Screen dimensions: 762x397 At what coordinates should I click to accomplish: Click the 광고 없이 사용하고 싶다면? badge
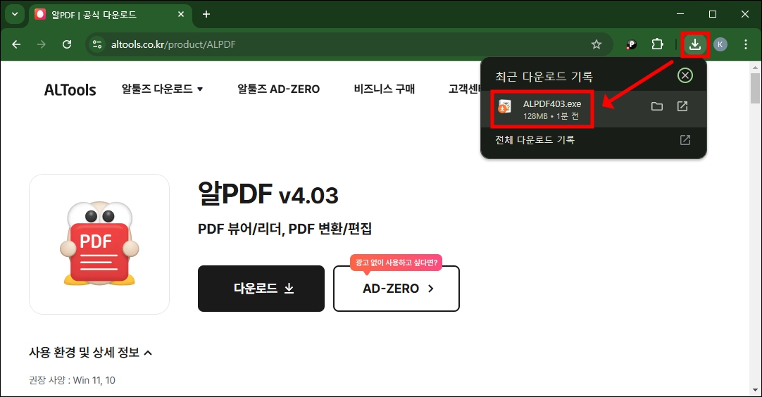(396, 263)
